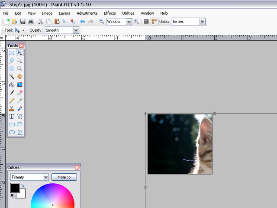Select the Magic Wand tool
The height and width of the screenshot is (208, 277).
pos(12,77)
